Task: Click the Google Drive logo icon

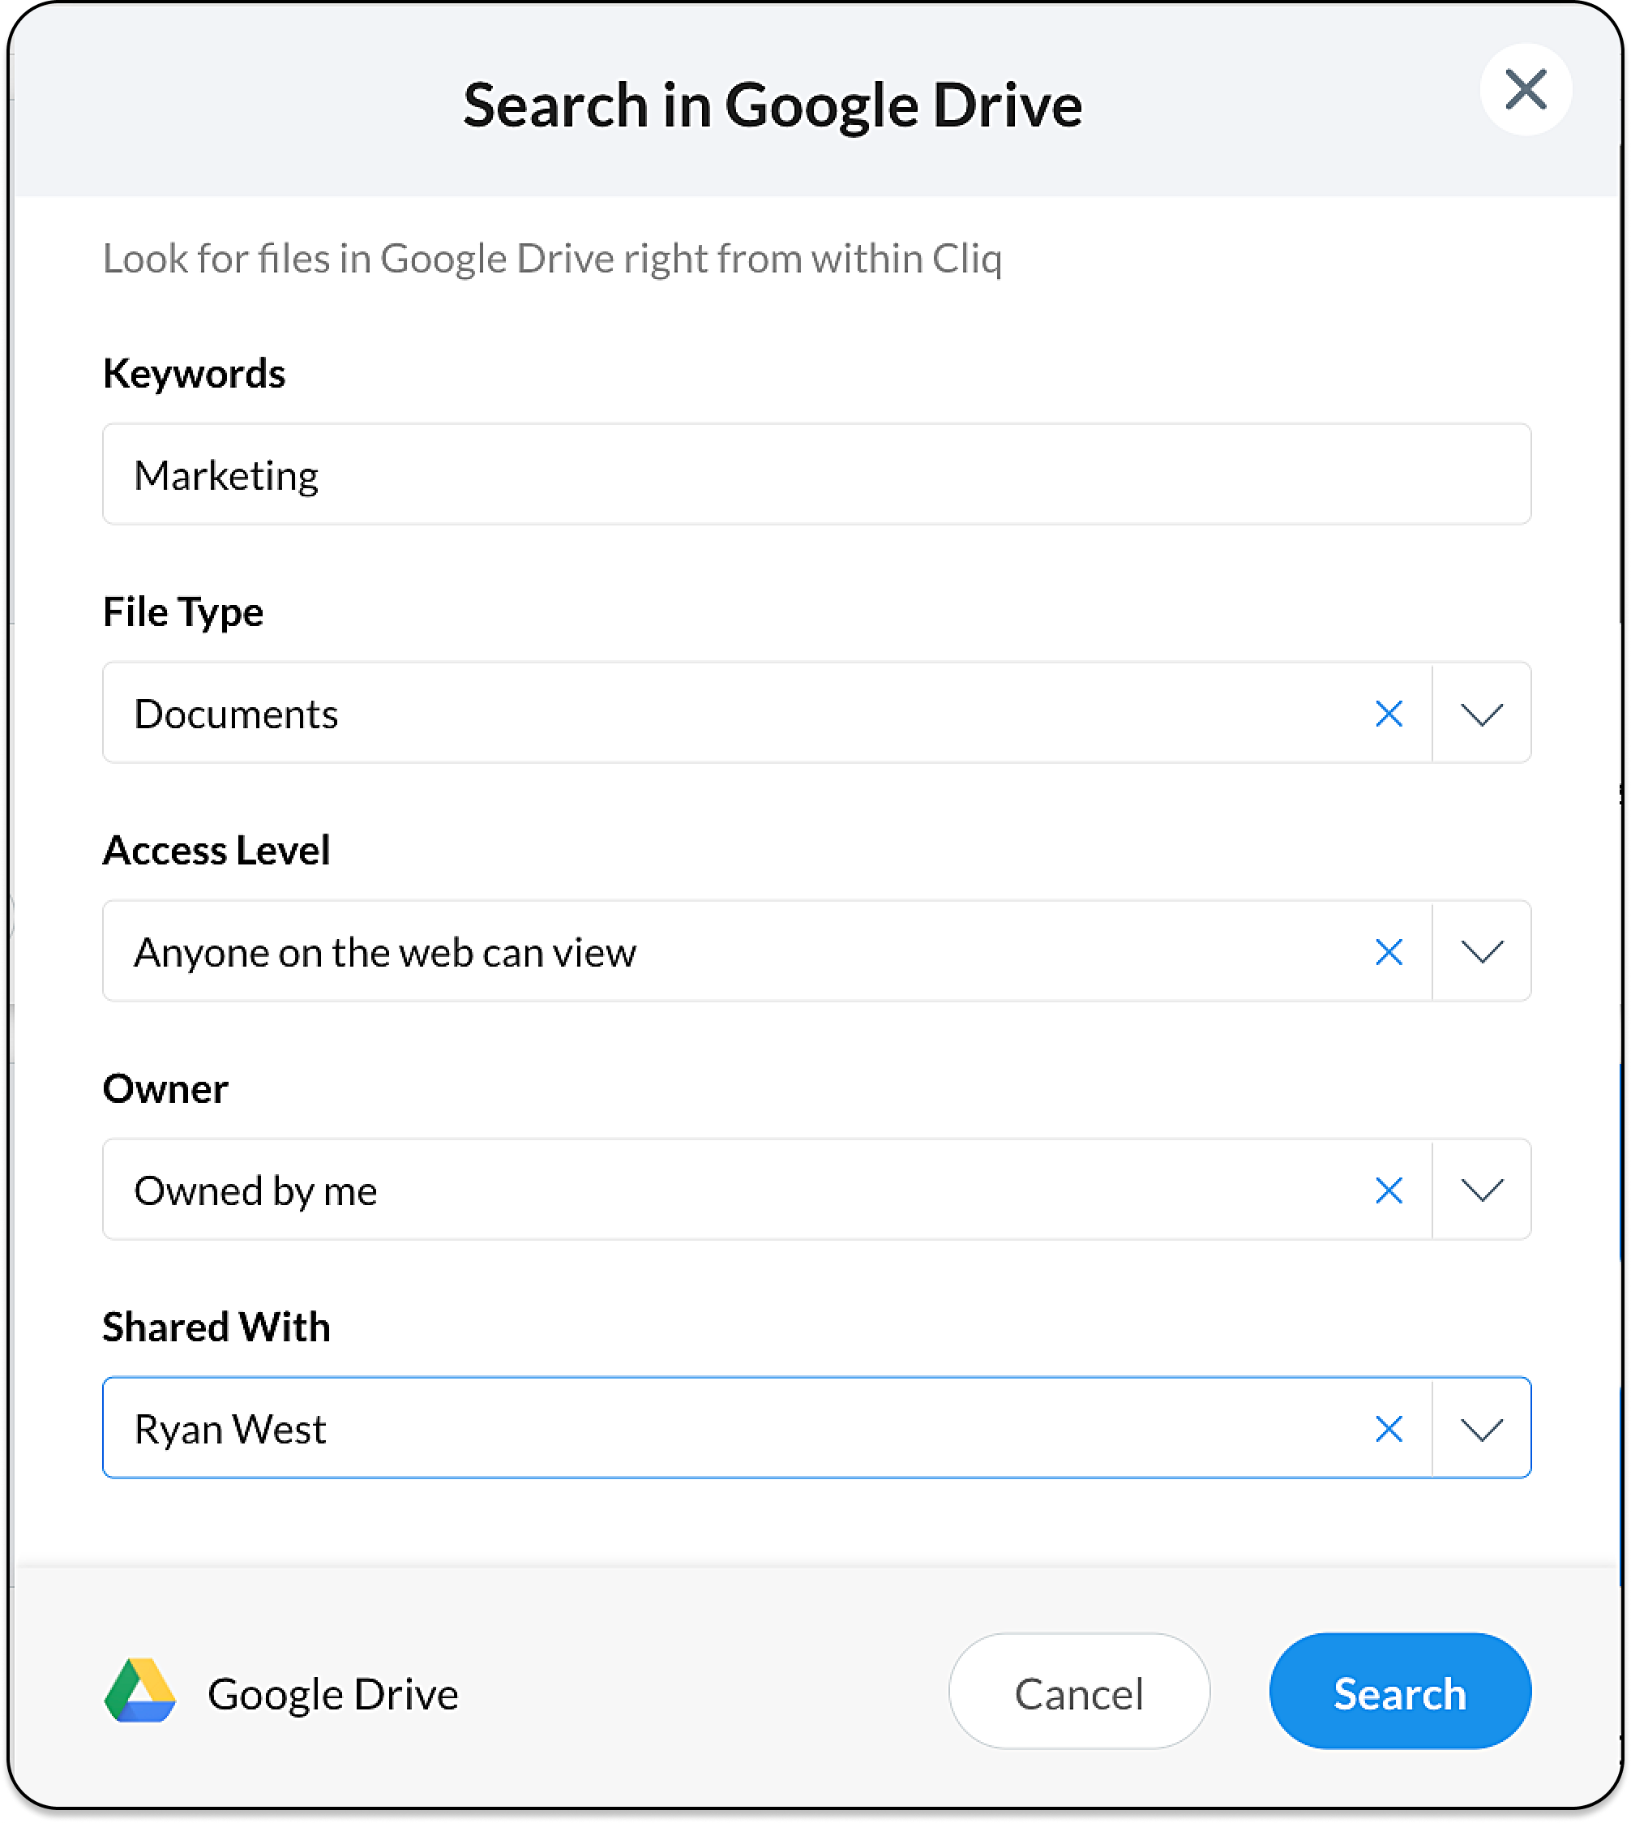Action: point(139,1692)
